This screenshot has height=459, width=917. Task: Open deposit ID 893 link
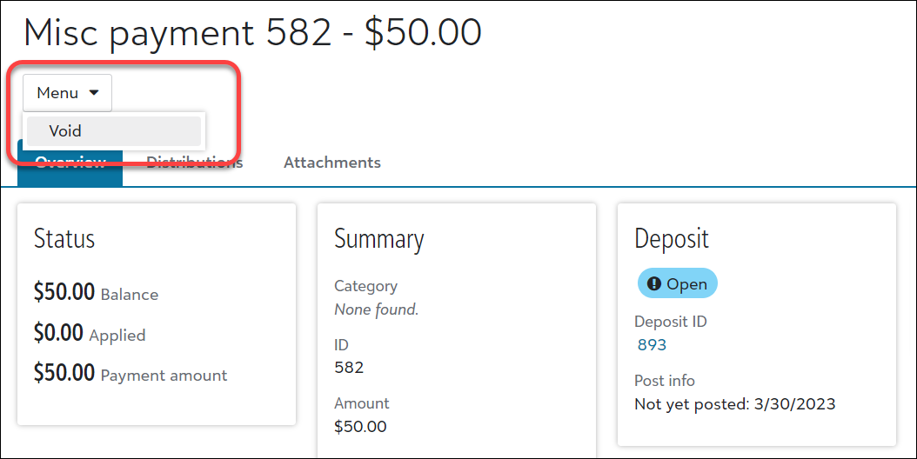point(652,345)
